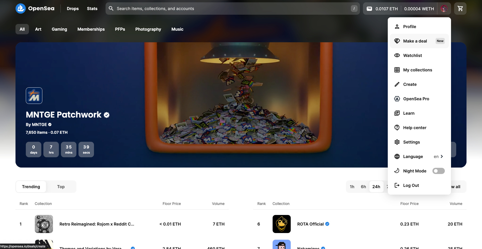This screenshot has height=249, width=482.
Task: Select Log Out menu entry
Action: [419, 185]
